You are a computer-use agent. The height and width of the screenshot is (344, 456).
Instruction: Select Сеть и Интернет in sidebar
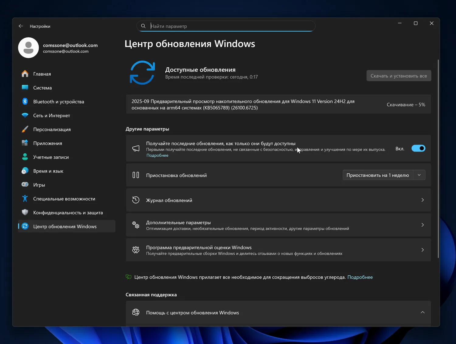[67, 115]
